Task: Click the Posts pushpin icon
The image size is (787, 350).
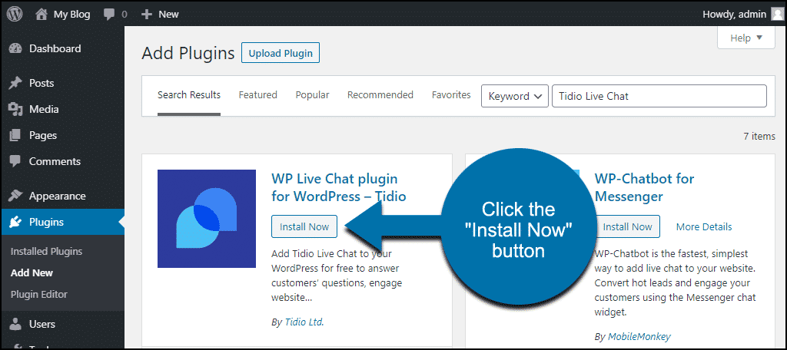Action: [x=15, y=83]
